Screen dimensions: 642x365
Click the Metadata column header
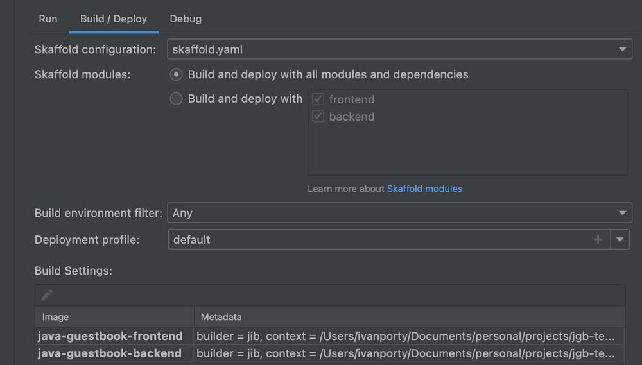pyautogui.click(x=409, y=317)
